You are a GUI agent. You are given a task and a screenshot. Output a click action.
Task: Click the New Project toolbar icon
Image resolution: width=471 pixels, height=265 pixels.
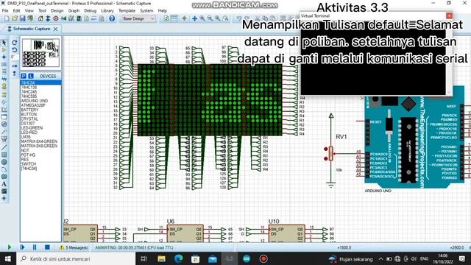pyautogui.click(x=7, y=18)
